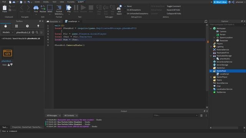Select ServerScriptService in Explorer
The height and width of the screenshot is (138, 246).
pos(224,62)
